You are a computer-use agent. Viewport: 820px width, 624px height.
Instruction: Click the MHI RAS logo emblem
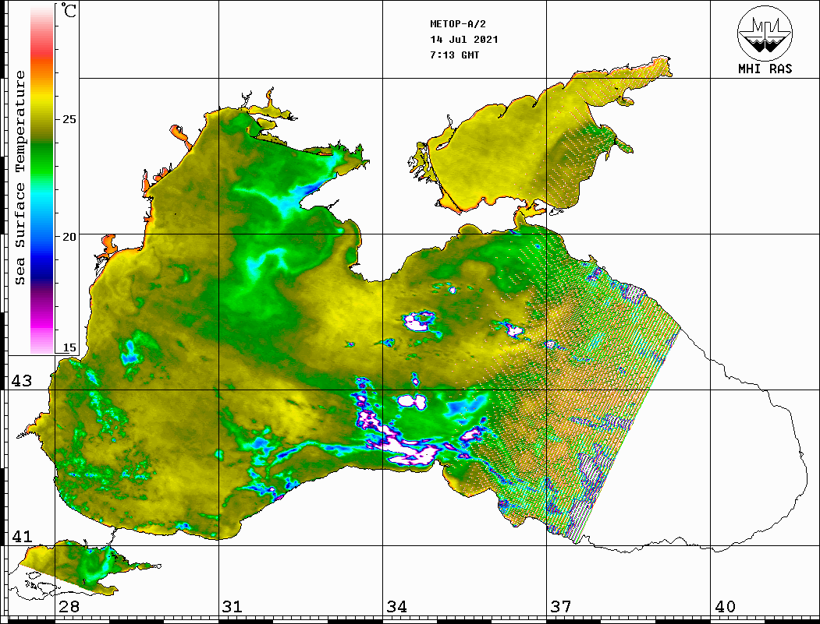765,33
